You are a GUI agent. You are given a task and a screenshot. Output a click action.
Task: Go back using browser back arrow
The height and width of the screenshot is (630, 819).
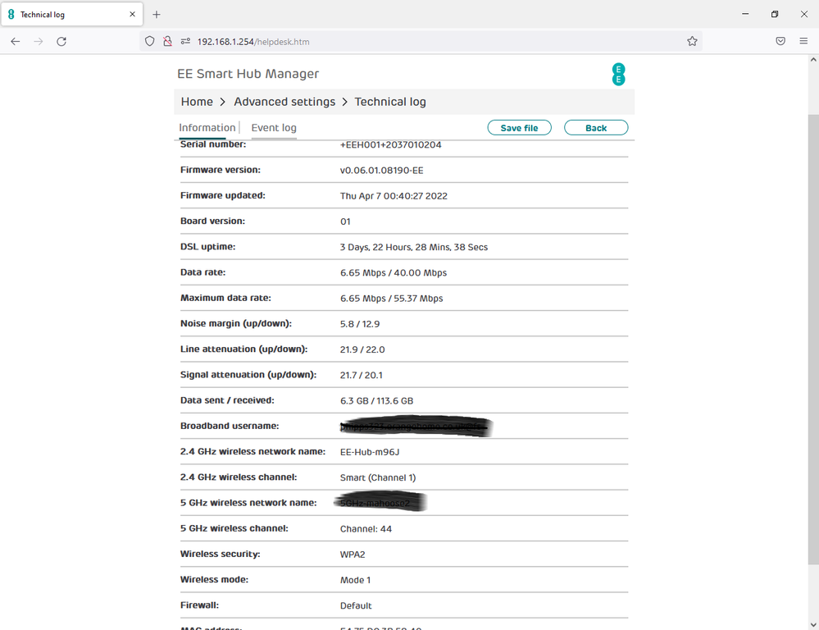[15, 41]
